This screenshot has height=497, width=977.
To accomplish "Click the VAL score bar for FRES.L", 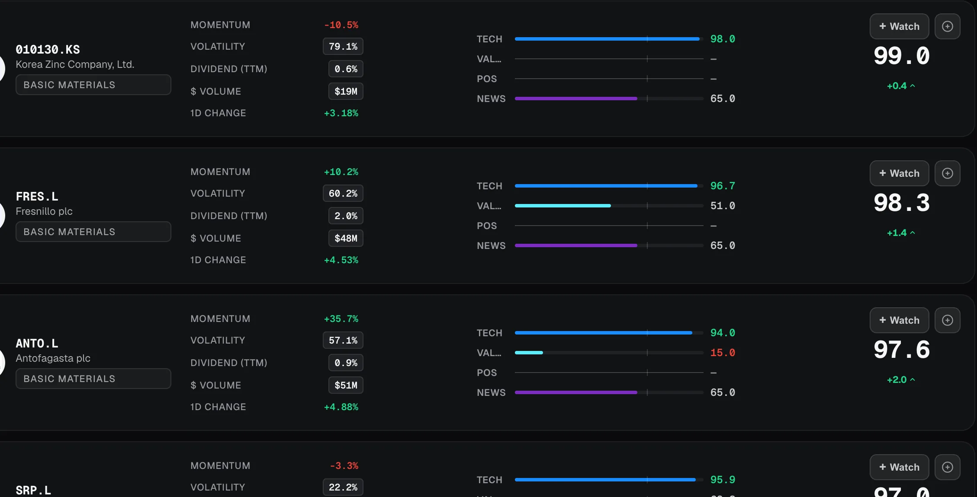I will tap(609, 206).
